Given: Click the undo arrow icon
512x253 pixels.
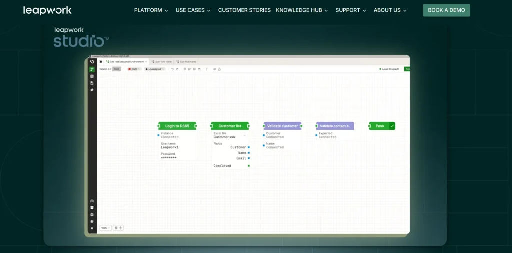Looking at the screenshot, I should pyautogui.click(x=172, y=69).
